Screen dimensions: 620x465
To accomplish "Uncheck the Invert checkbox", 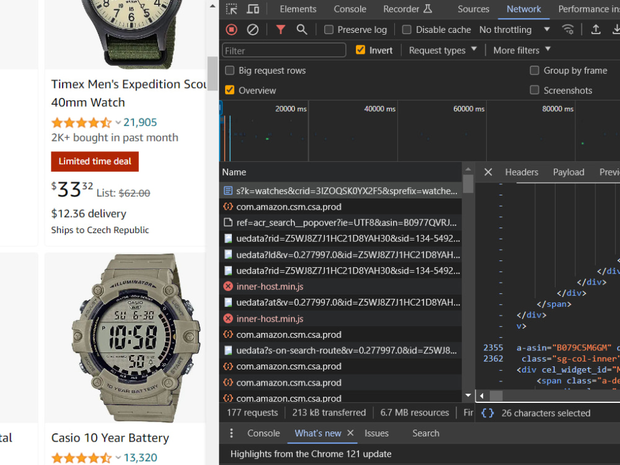I will [x=360, y=50].
